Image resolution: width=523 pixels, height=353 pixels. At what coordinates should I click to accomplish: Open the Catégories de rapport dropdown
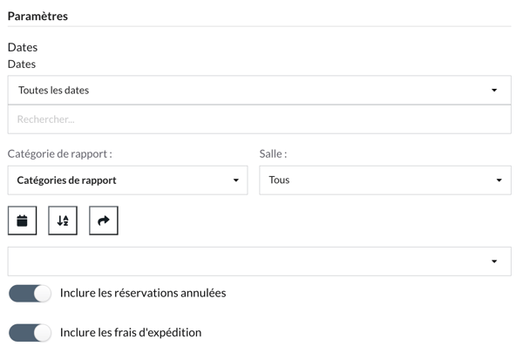pyautogui.click(x=128, y=180)
